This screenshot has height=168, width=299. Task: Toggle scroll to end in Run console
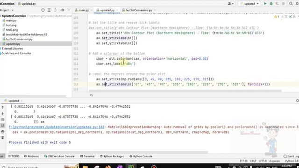(x=3, y=126)
